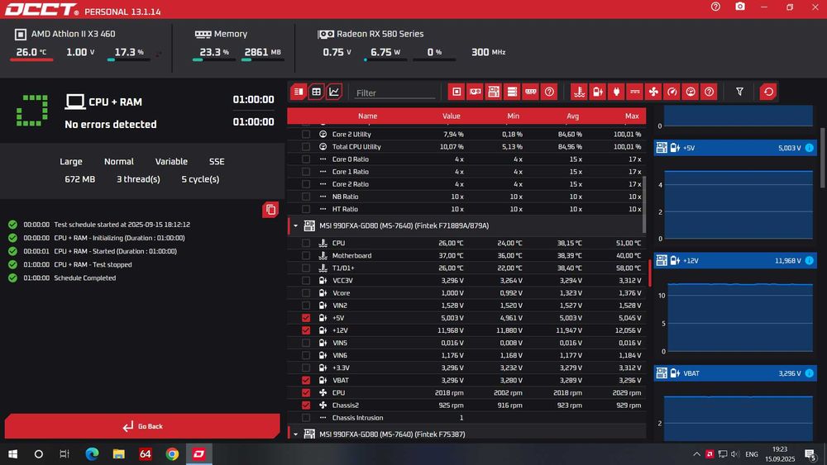Switch to the table layout view icon
The width and height of the screenshot is (827, 465).
point(317,92)
